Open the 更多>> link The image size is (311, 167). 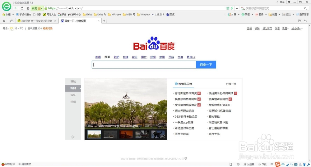click(191, 57)
